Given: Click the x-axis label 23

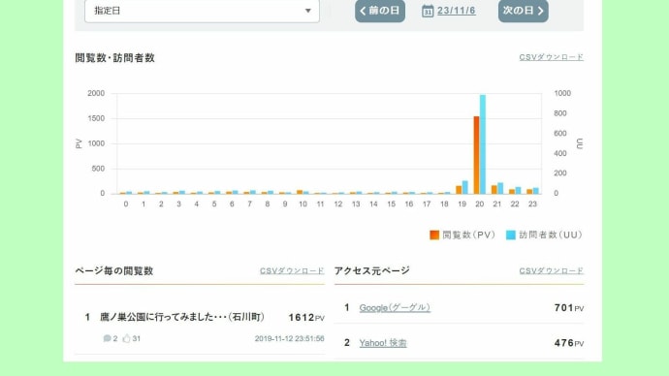Looking at the screenshot, I should [532, 204].
